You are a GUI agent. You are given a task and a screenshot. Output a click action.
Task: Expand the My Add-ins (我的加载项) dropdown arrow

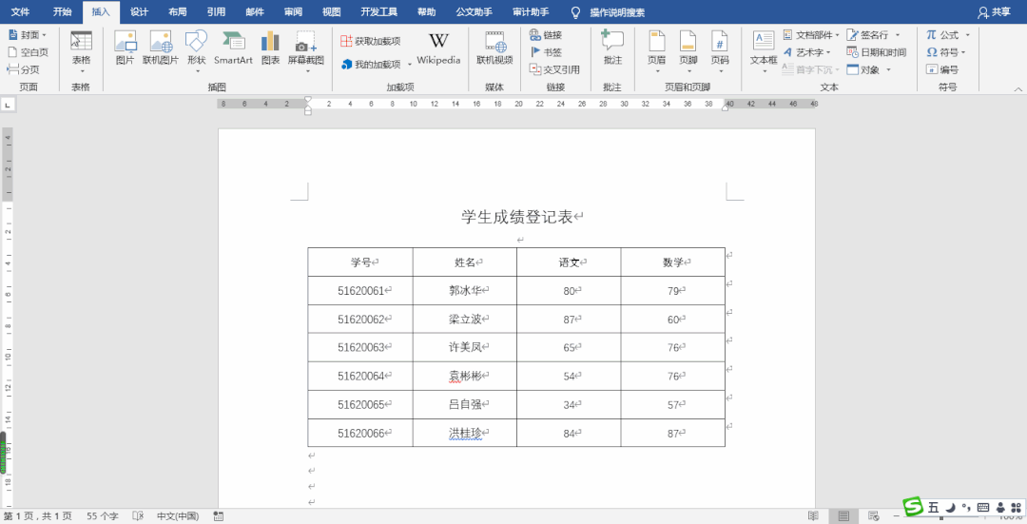click(410, 64)
